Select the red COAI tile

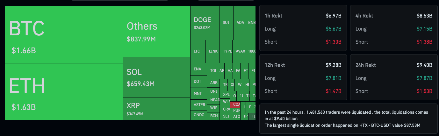[236, 104]
